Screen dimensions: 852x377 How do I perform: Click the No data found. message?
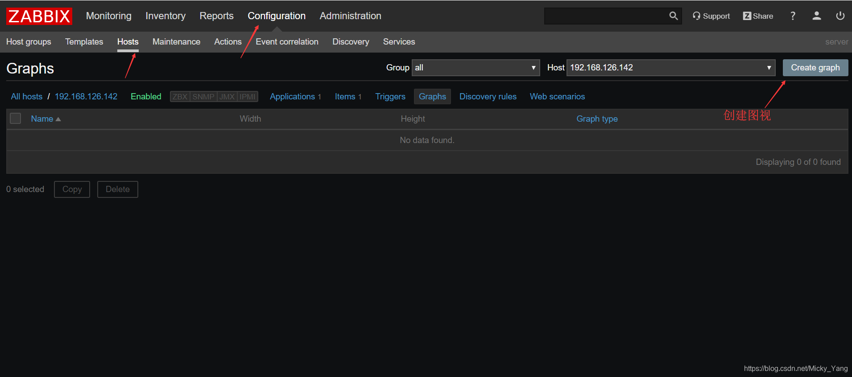427,140
